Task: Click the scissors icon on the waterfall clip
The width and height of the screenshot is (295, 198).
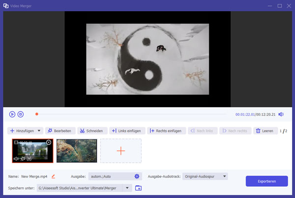Action: [x=29, y=159]
